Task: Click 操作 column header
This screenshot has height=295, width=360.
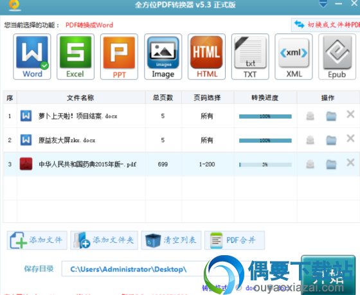Action: click(x=328, y=98)
